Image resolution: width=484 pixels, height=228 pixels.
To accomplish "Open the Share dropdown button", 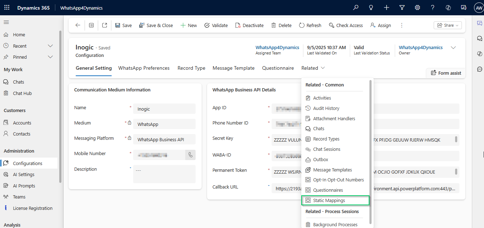I will [x=448, y=25].
